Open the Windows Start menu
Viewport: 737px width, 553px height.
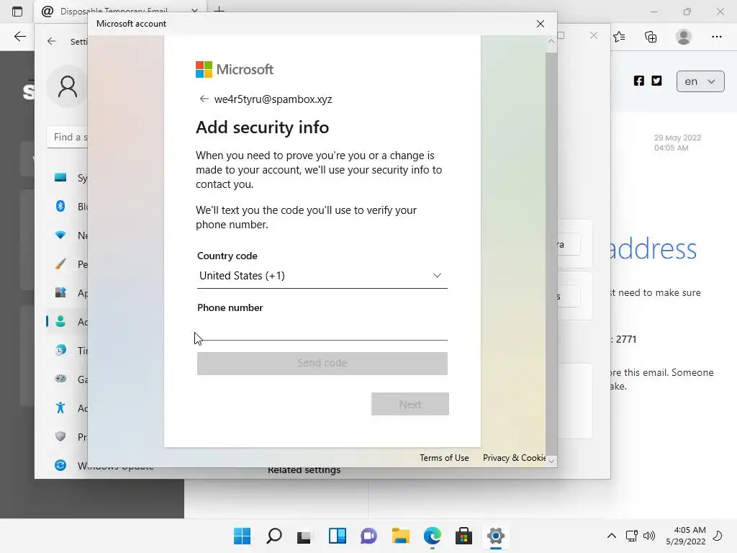pyautogui.click(x=242, y=536)
